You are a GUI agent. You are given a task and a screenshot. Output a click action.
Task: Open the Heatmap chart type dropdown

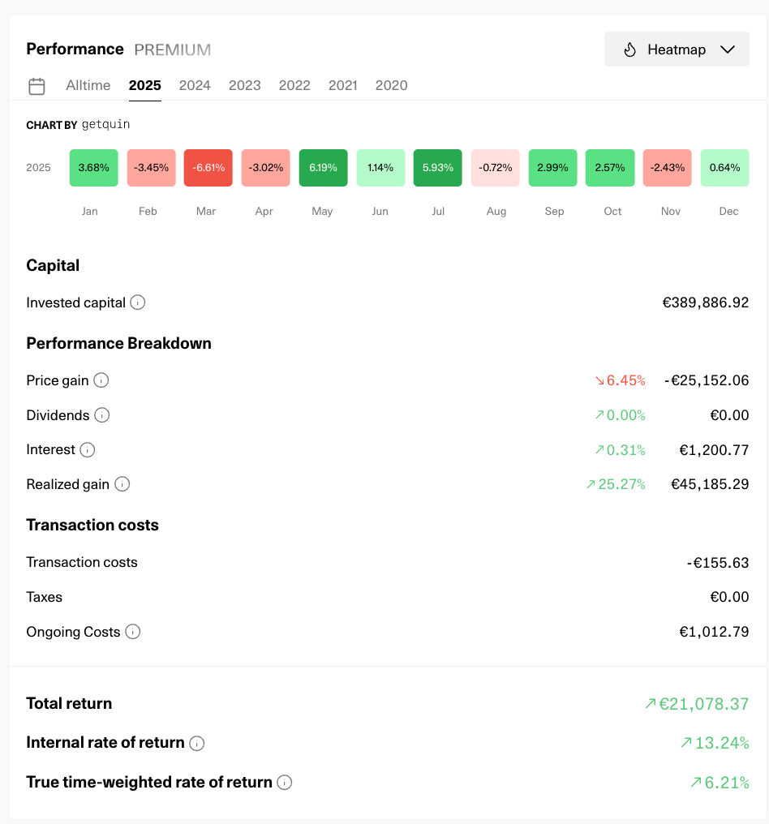(x=677, y=49)
